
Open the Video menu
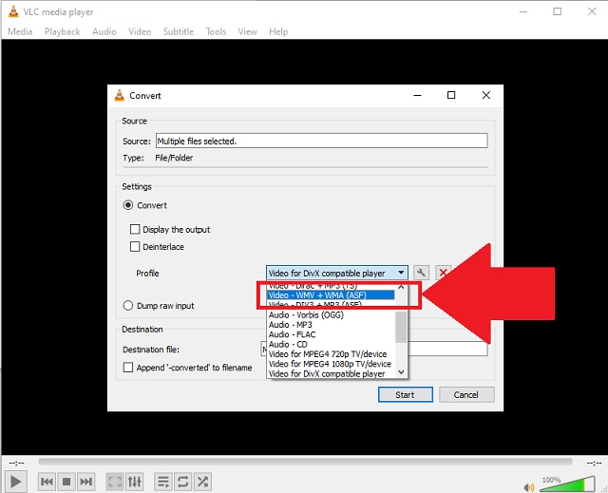point(140,31)
